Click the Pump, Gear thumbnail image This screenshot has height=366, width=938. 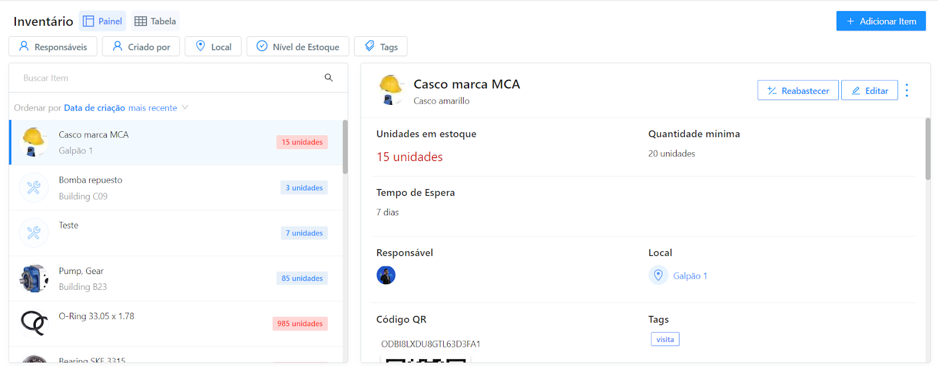coord(34,278)
